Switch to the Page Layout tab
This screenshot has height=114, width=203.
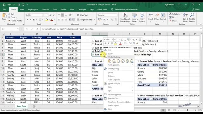point(33,9)
